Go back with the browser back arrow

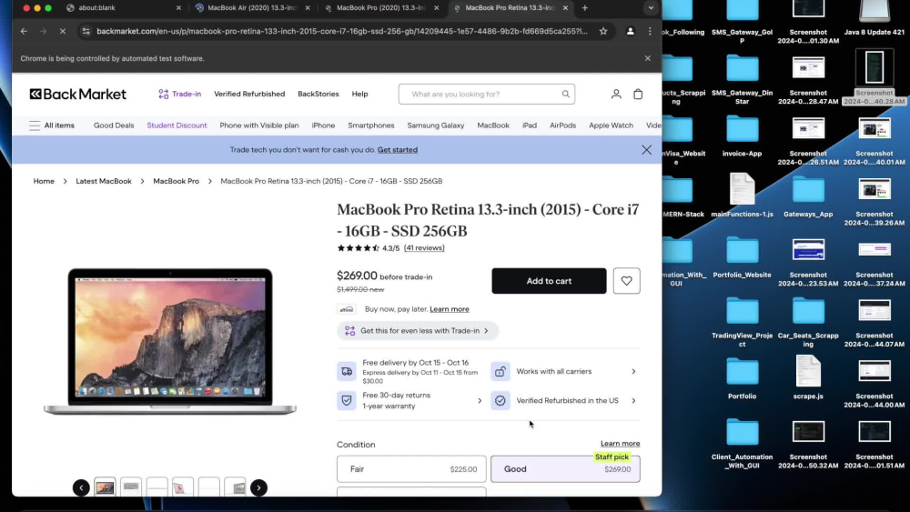(x=24, y=31)
